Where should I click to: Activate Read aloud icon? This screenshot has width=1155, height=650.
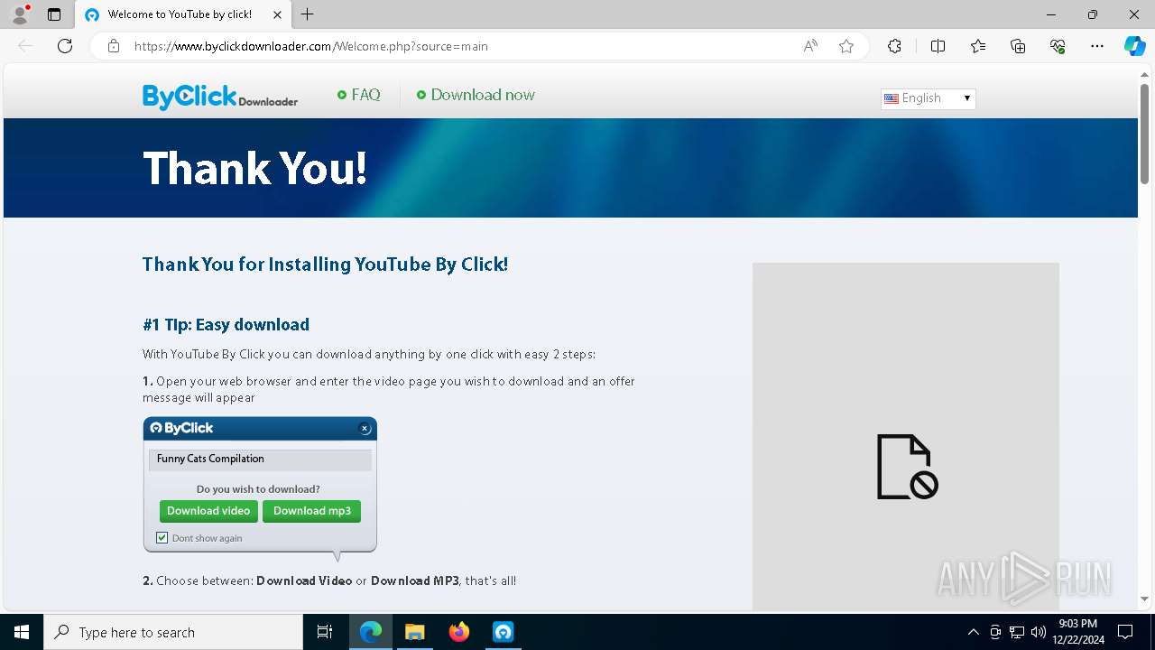click(810, 46)
